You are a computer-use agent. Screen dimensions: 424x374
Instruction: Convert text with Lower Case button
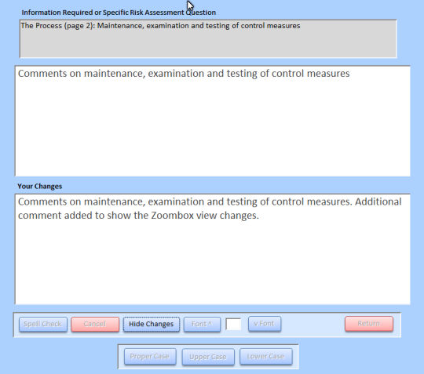[266, 357]
